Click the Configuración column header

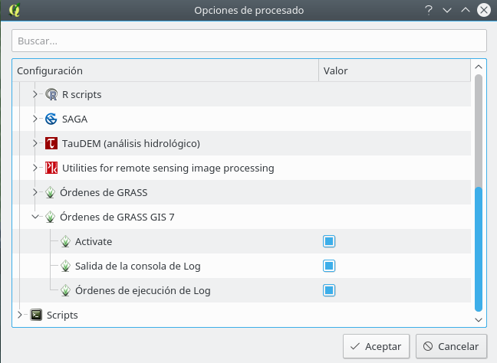tap(166, 70)
